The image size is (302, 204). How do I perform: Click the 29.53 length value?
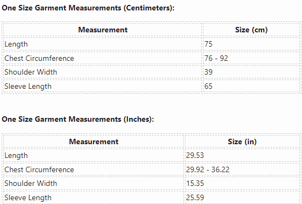point(195,155)
